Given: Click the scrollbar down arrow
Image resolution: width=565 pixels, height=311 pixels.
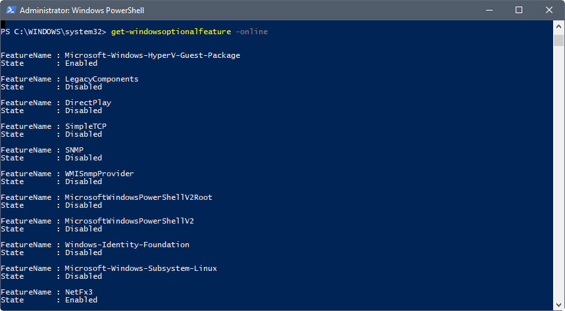Looking at the screenshot, I should pyautogui.click(x=558, y=304).
